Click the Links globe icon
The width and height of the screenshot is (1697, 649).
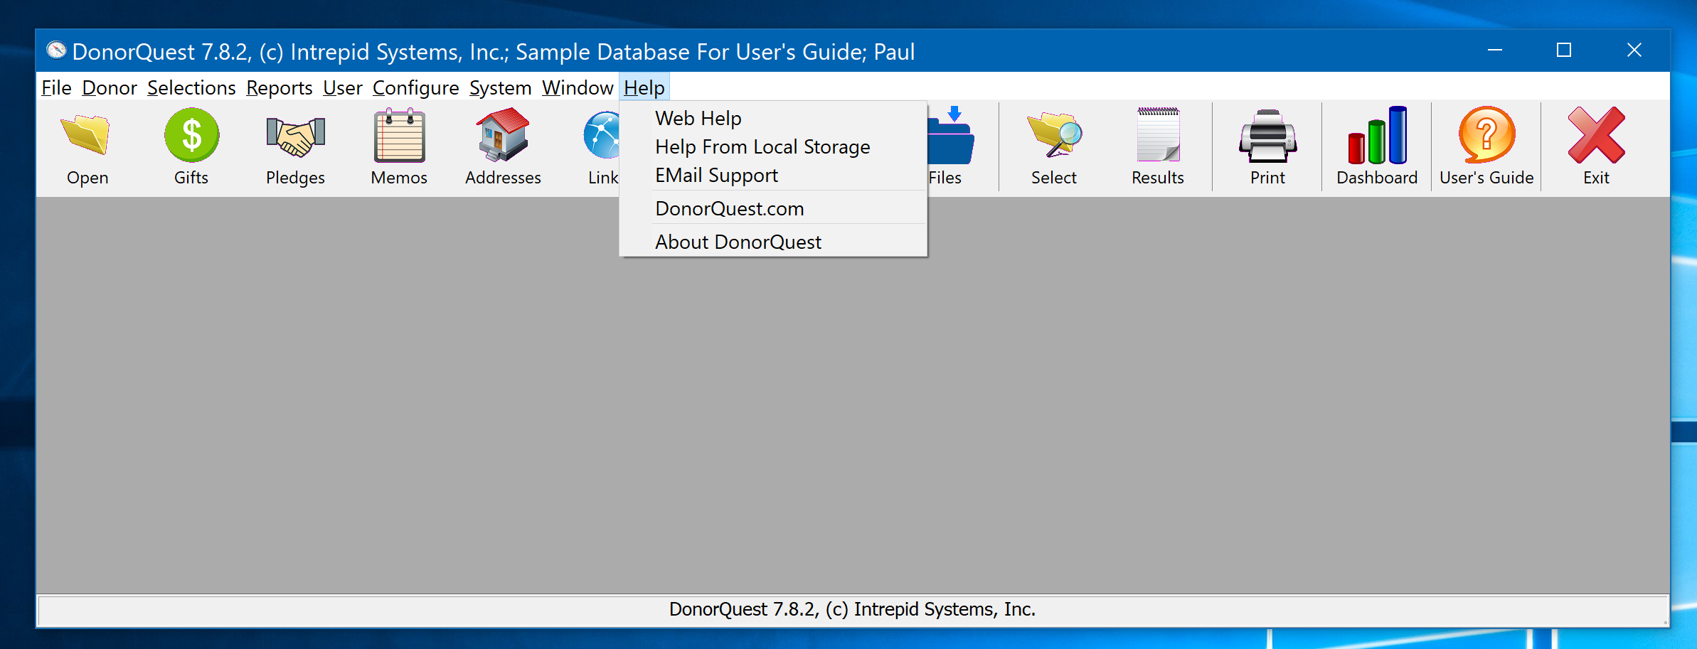click(602, 135)
